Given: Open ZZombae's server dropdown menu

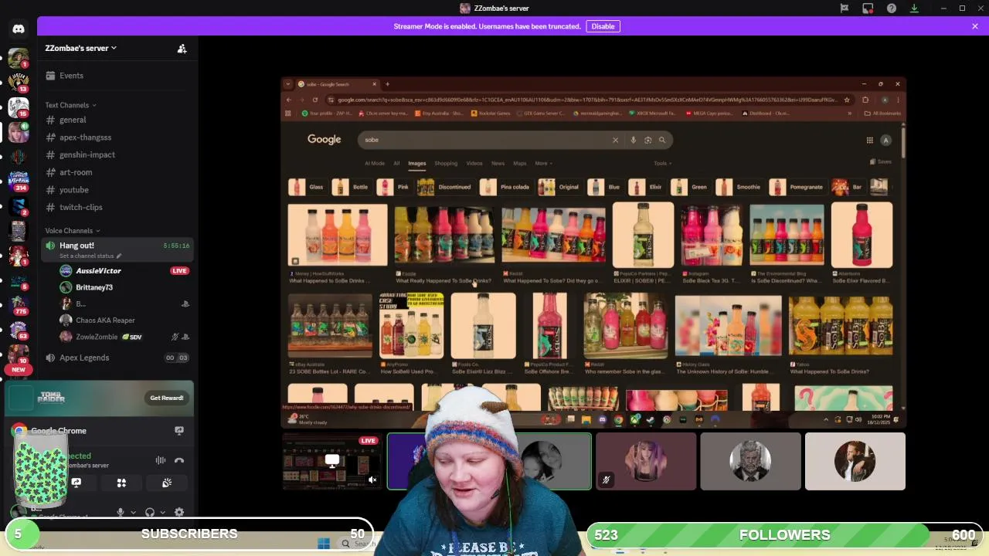Looking at the screenshot, I should click(x=81, y=48).
